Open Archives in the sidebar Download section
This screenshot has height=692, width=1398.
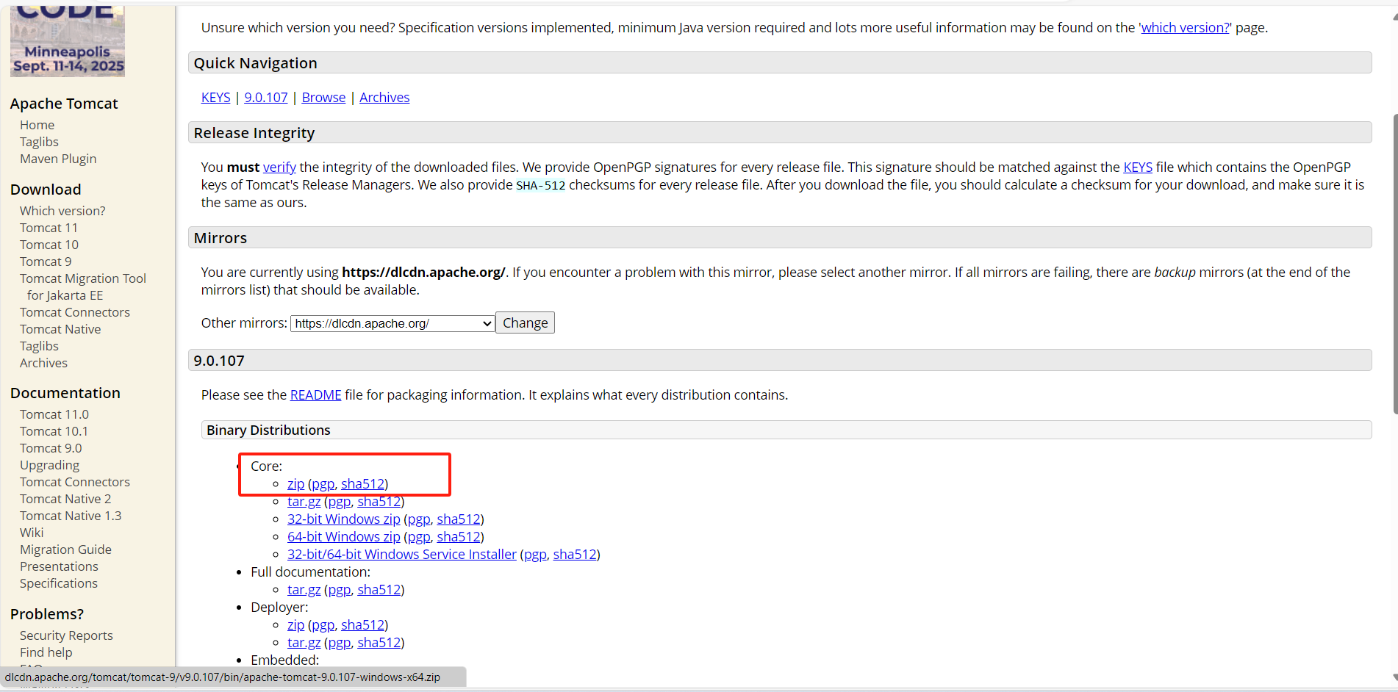click(43, 363)
